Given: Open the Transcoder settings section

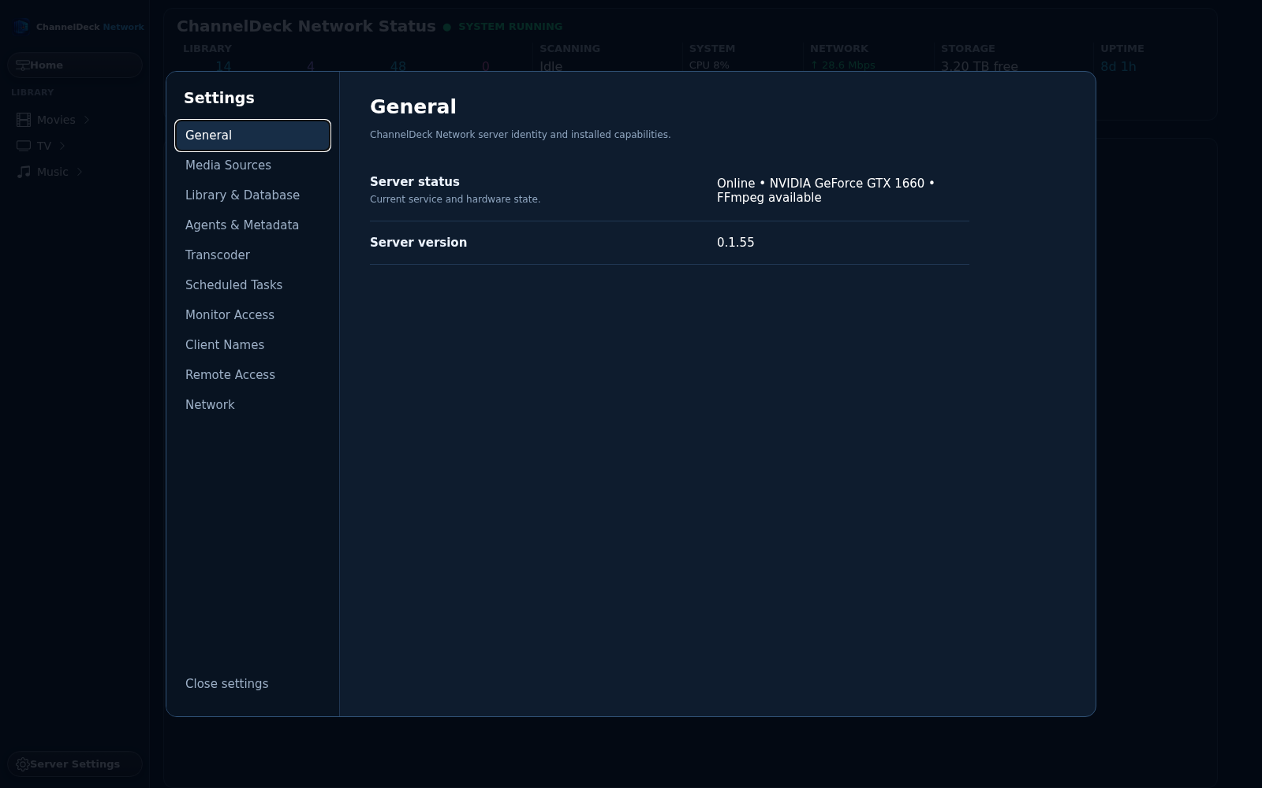Looking at the screenshot, I should tap(252, 255).
